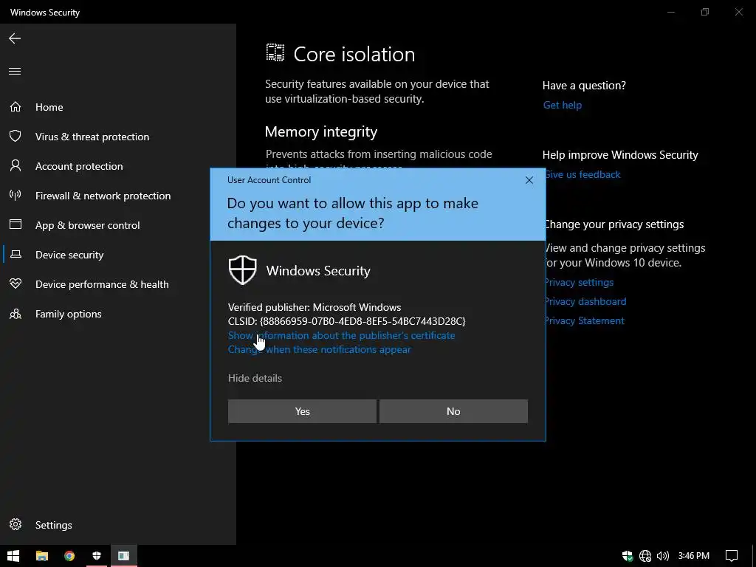Click Windows Security shield taskbar icon
Viewport: 756px width, 567px height.
(97, 556)
